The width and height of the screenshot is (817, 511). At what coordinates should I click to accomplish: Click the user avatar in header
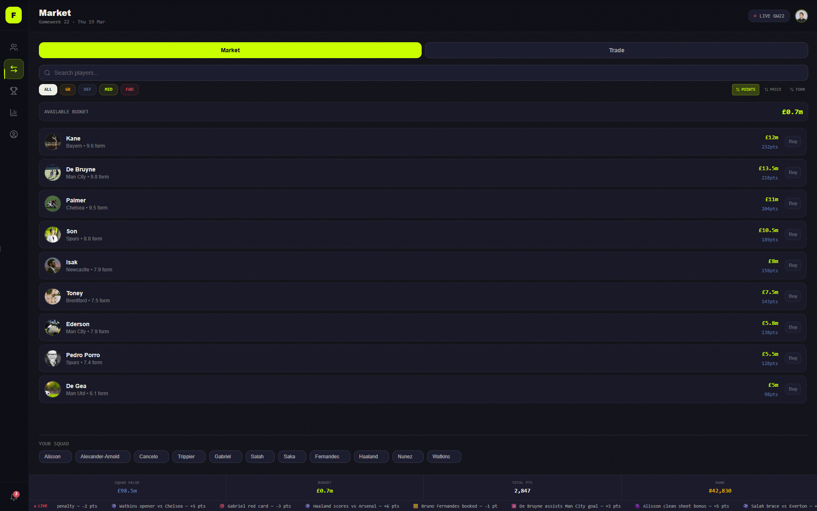tap(801, 16)
